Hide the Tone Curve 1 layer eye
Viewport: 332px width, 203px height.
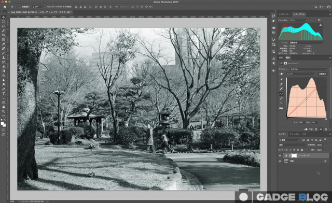click(x=280, y=156)
